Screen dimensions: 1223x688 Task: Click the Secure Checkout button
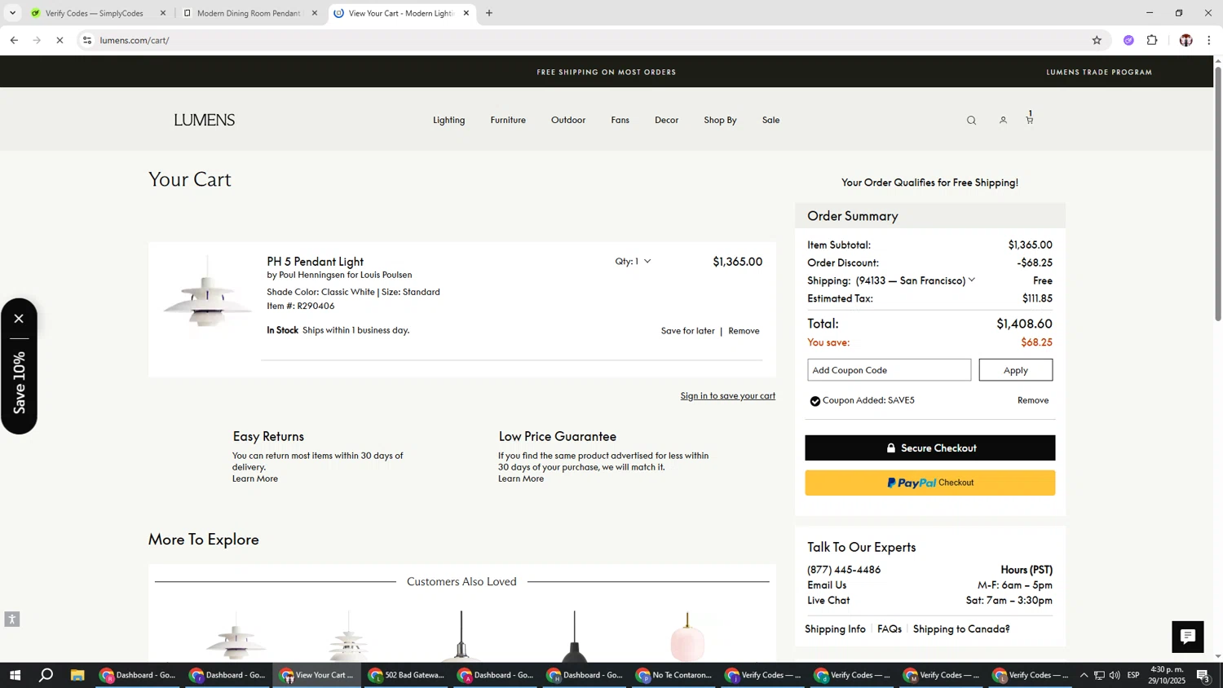[x=929, y=448]
